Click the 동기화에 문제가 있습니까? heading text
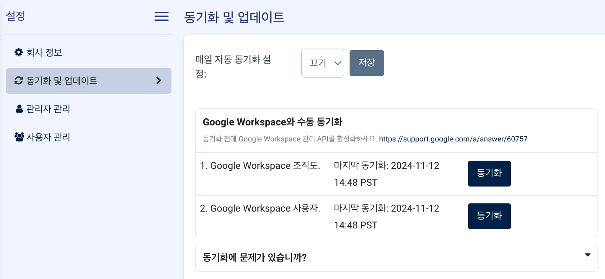The image size is (605, 279). 255,258
